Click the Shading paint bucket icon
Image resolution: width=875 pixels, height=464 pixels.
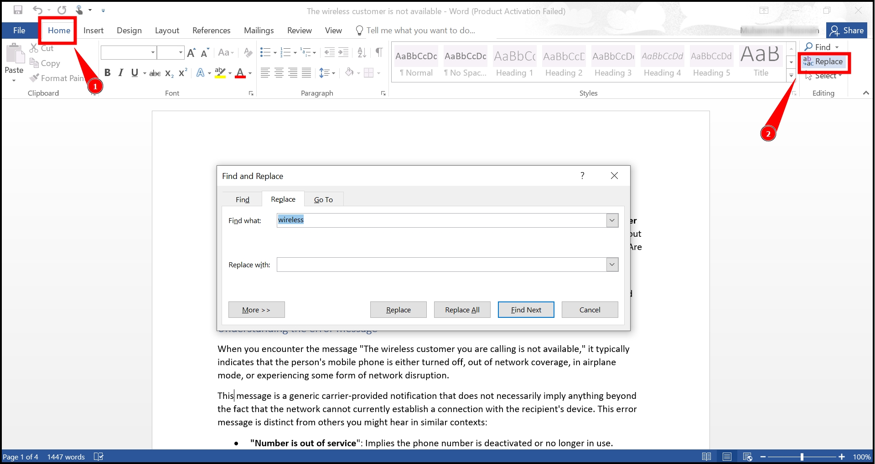(x=349, y=73)
